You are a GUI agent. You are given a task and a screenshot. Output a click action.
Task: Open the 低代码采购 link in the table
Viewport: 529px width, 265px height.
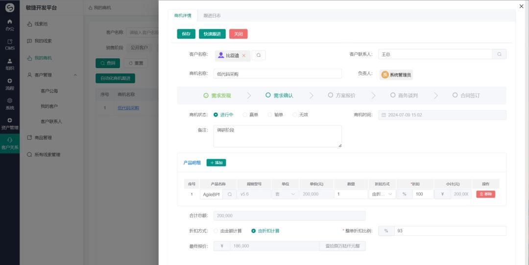128,108
